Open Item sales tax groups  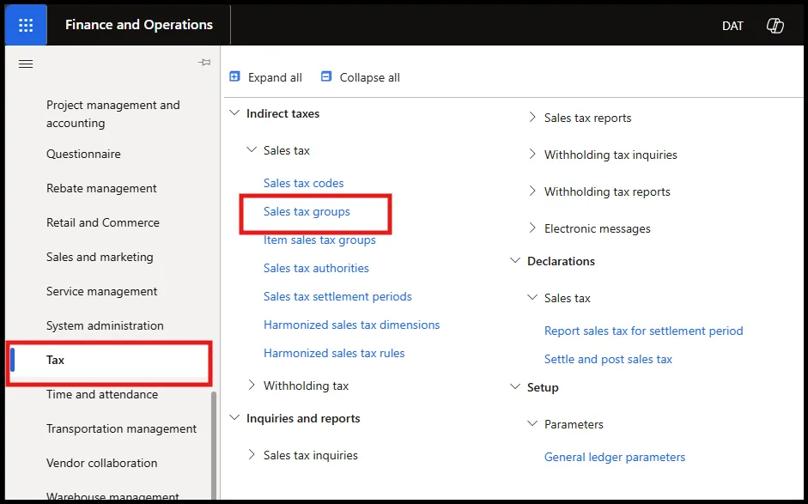(319, 240)
